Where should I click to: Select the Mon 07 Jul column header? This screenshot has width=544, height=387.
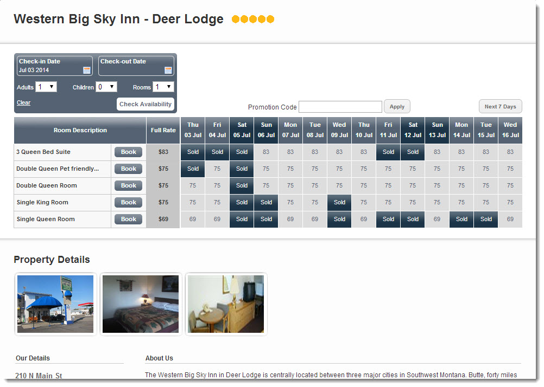pyautogui.click(x=290, y=130)
